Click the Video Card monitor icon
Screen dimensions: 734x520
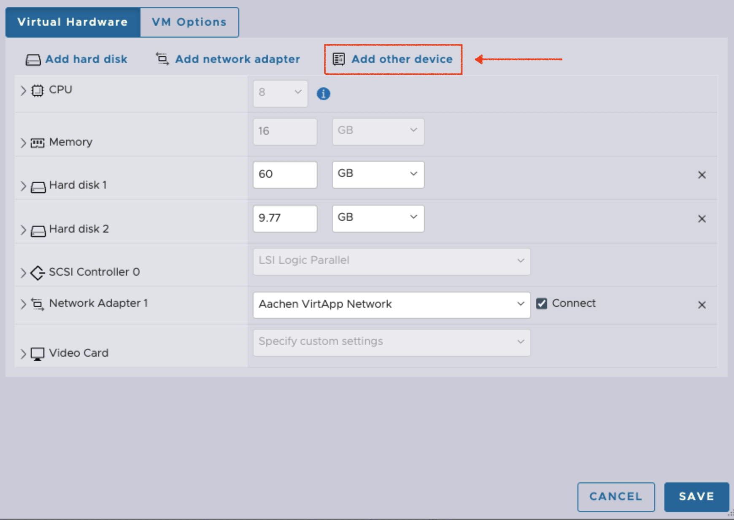[x=38, y=354]
